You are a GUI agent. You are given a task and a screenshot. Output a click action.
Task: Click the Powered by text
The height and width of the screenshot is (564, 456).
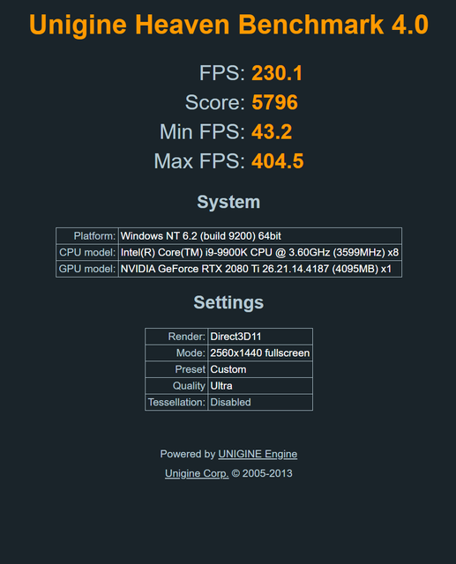[188, 455]
